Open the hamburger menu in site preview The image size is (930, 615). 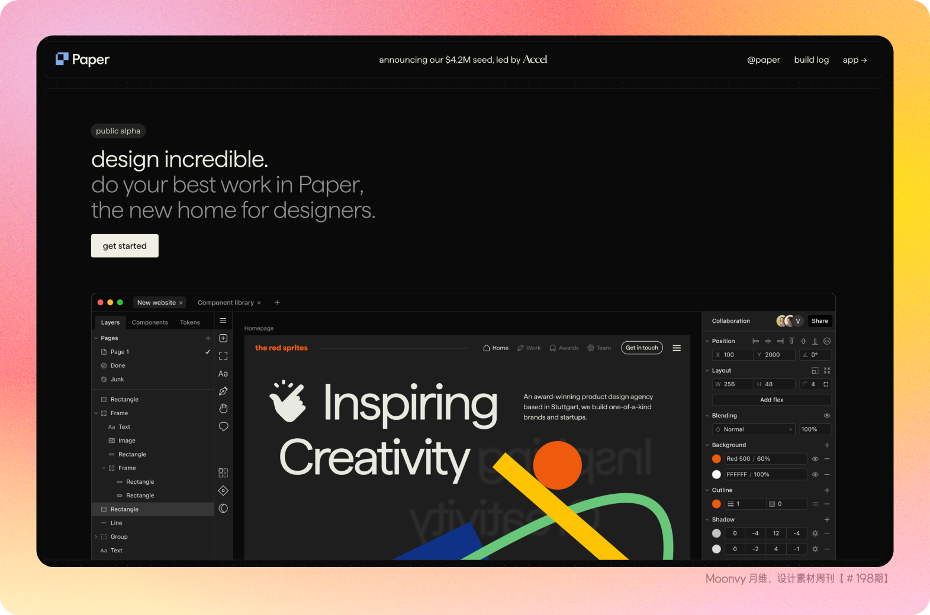pyautogui.click(x=677, y=348)
